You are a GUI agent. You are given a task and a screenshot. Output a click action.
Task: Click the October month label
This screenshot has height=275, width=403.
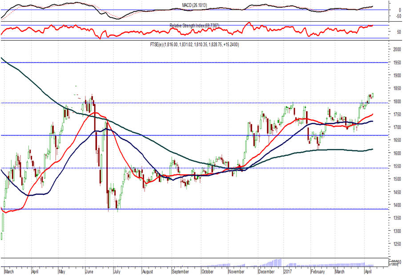coord(207,271)
